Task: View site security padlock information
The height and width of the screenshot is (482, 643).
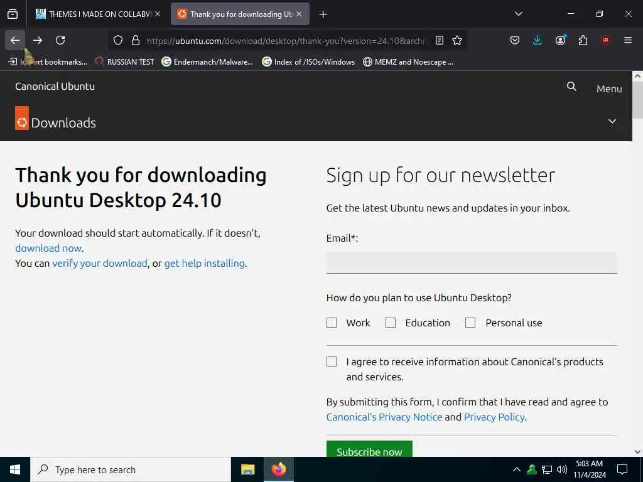Action: click(136, 40)
